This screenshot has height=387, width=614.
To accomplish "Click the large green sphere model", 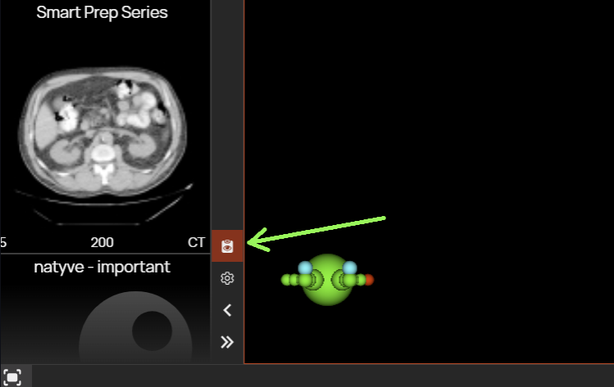I will pyautogui.click(x=327, y=280).
